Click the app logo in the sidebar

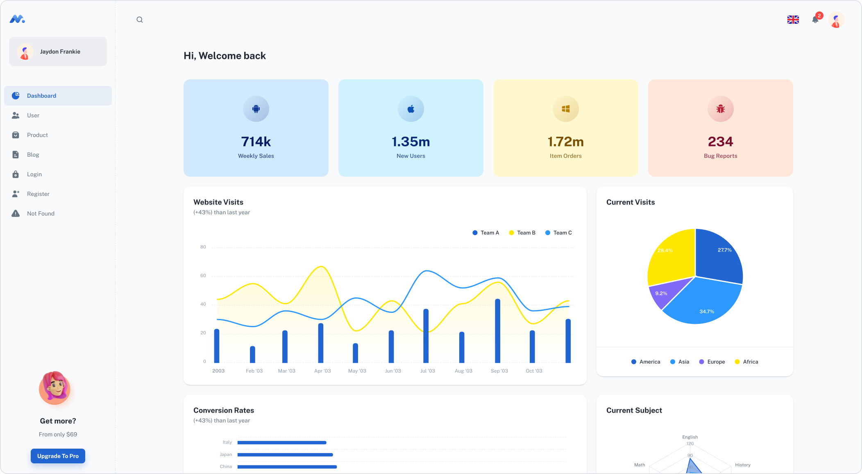click(17, 19)
